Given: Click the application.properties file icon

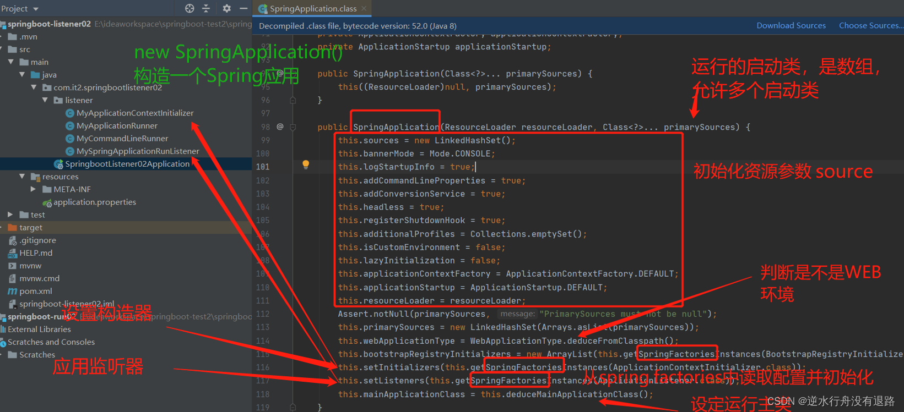Looking at the screenshot, I should coord(47,202).
